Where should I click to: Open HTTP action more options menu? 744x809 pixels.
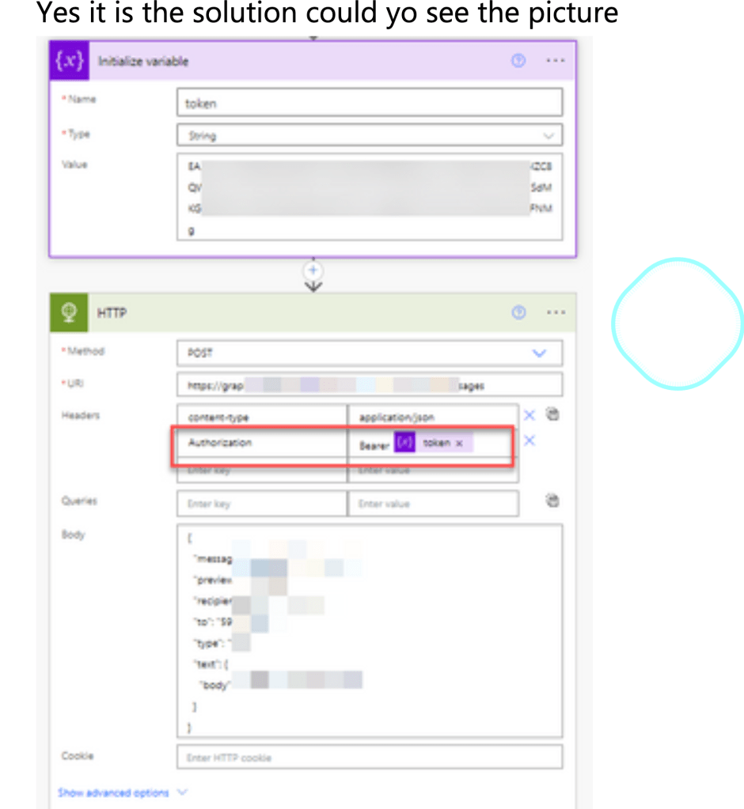tap(556, 312)
